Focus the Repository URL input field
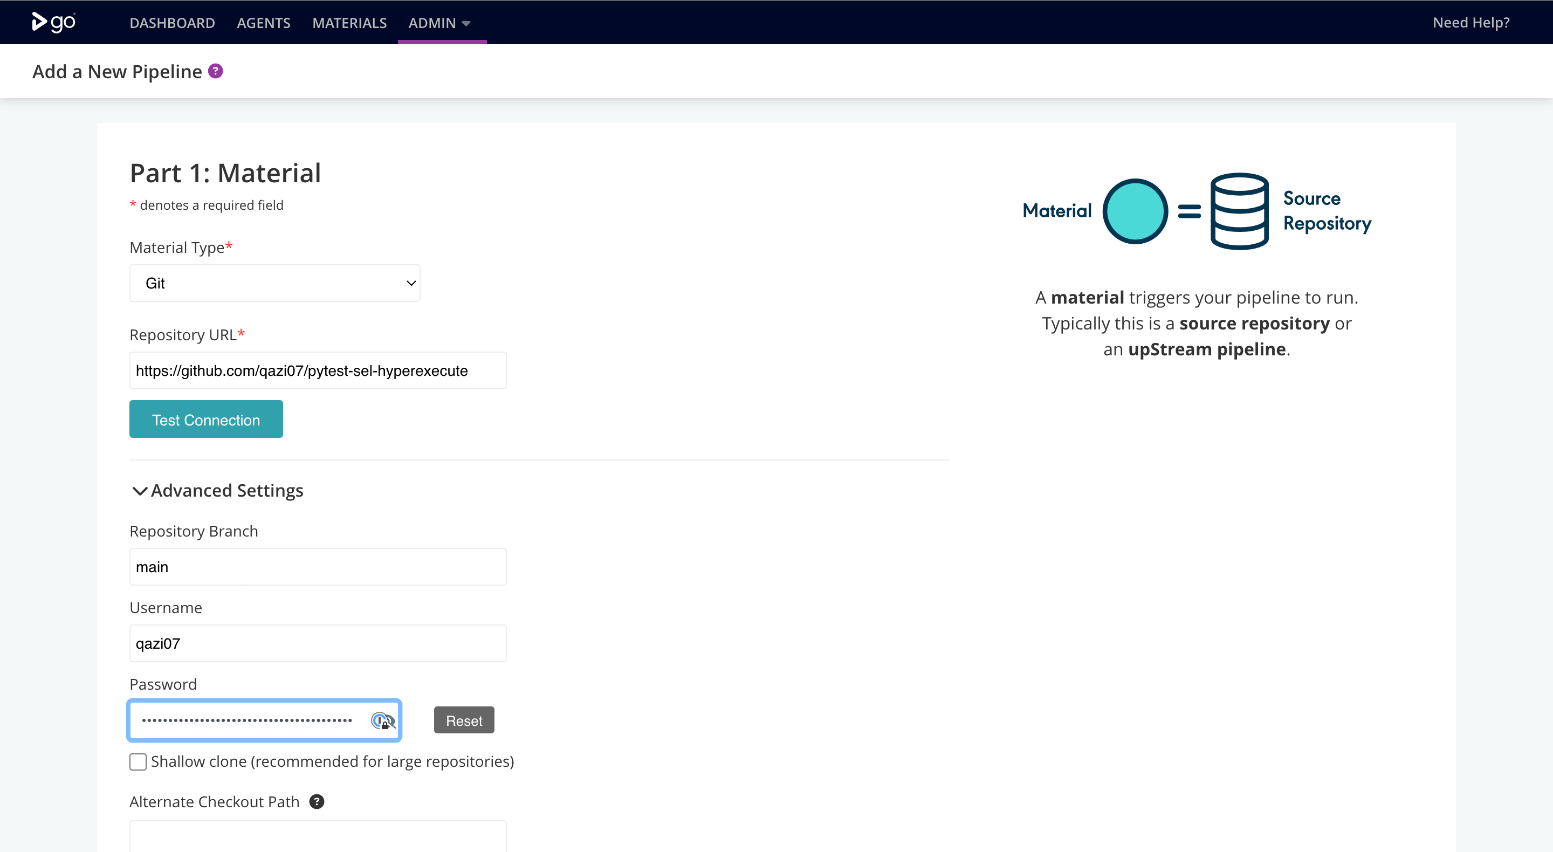The height and width of the screenshot is (852, 1553). 318,370
